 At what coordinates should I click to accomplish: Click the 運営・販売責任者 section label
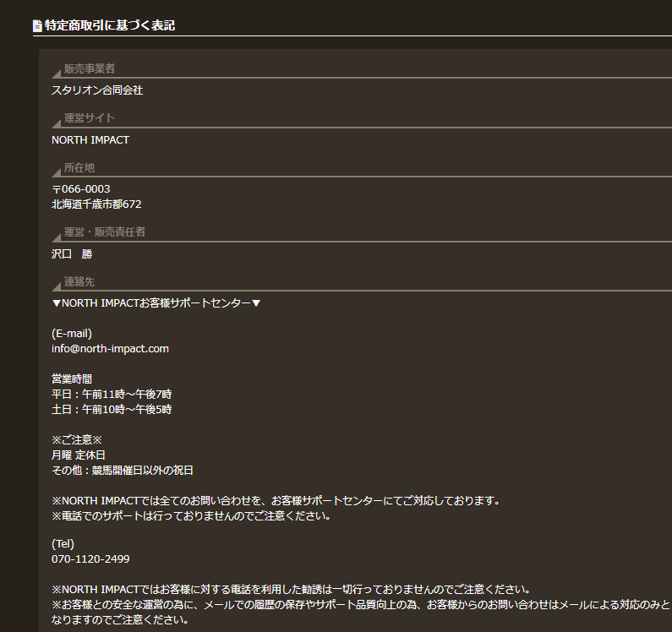[105, 232]
